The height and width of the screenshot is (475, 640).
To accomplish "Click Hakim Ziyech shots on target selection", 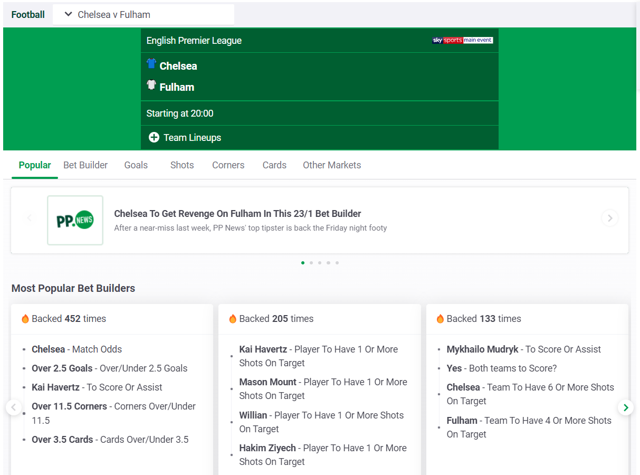I will click(x=323, y=455).
